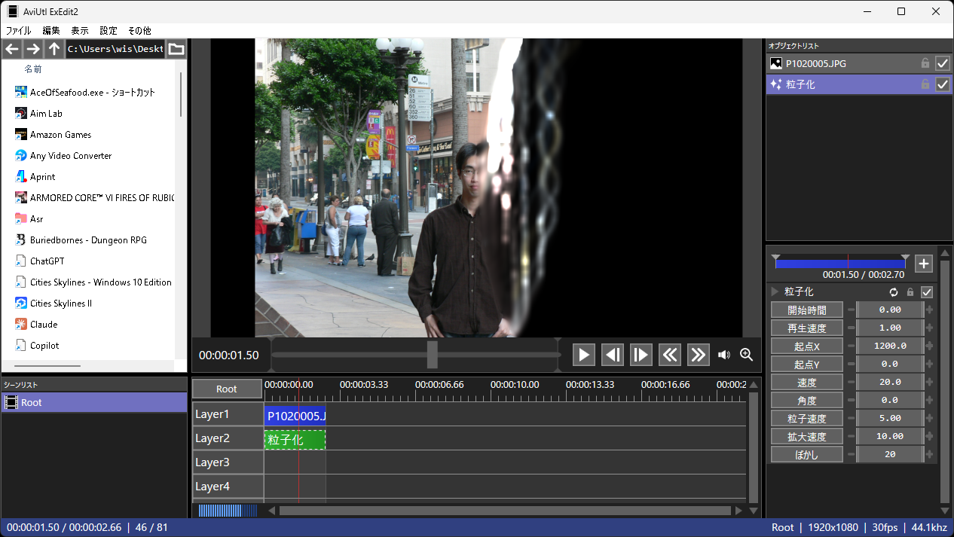Disable the 粒子化 effect checkbox in settings

(x=927, y=292)
